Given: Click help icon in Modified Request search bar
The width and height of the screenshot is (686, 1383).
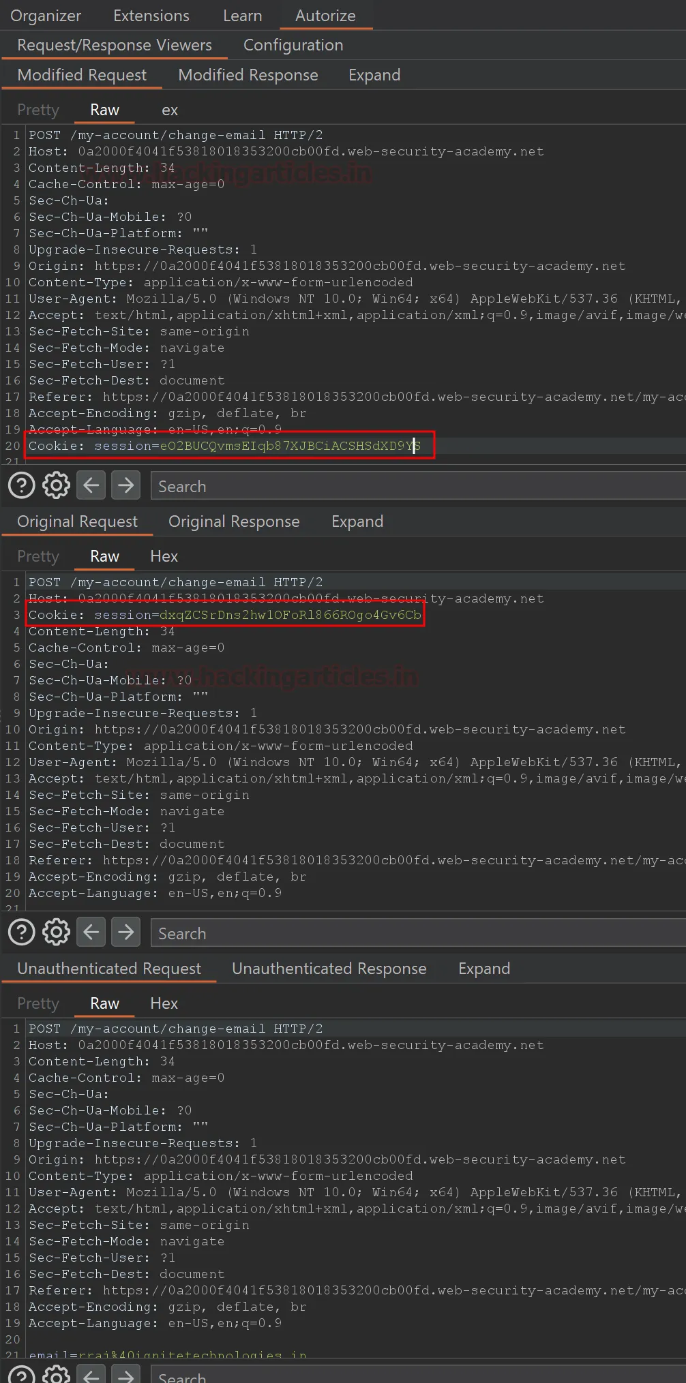Looking at the screenshot, I should click(x=22, y=486).
